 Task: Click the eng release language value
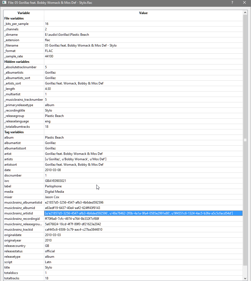47,121
